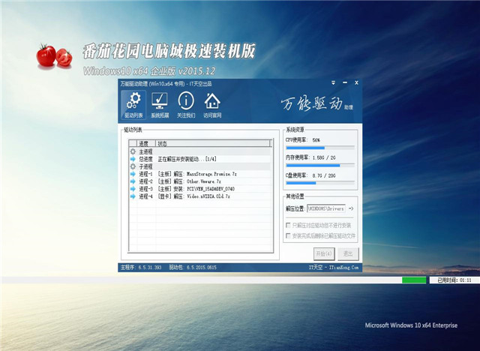
Task: Click the 进度 column header
Action: pos(146,143)
